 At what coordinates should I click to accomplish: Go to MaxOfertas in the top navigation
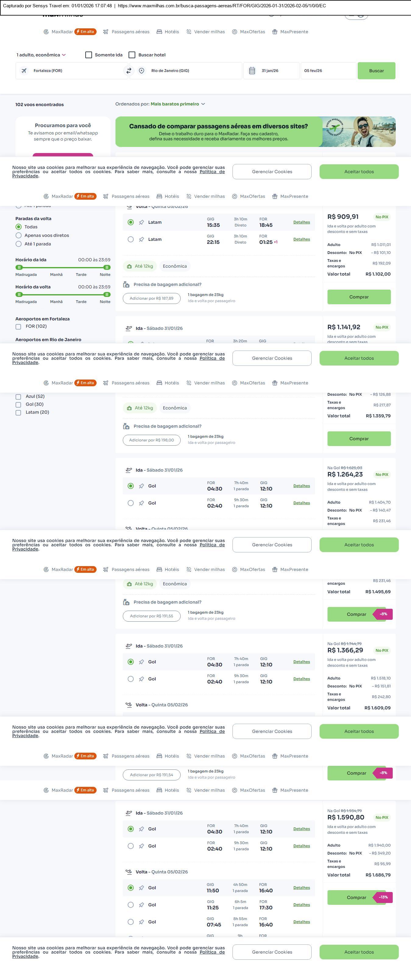(249, 32)
